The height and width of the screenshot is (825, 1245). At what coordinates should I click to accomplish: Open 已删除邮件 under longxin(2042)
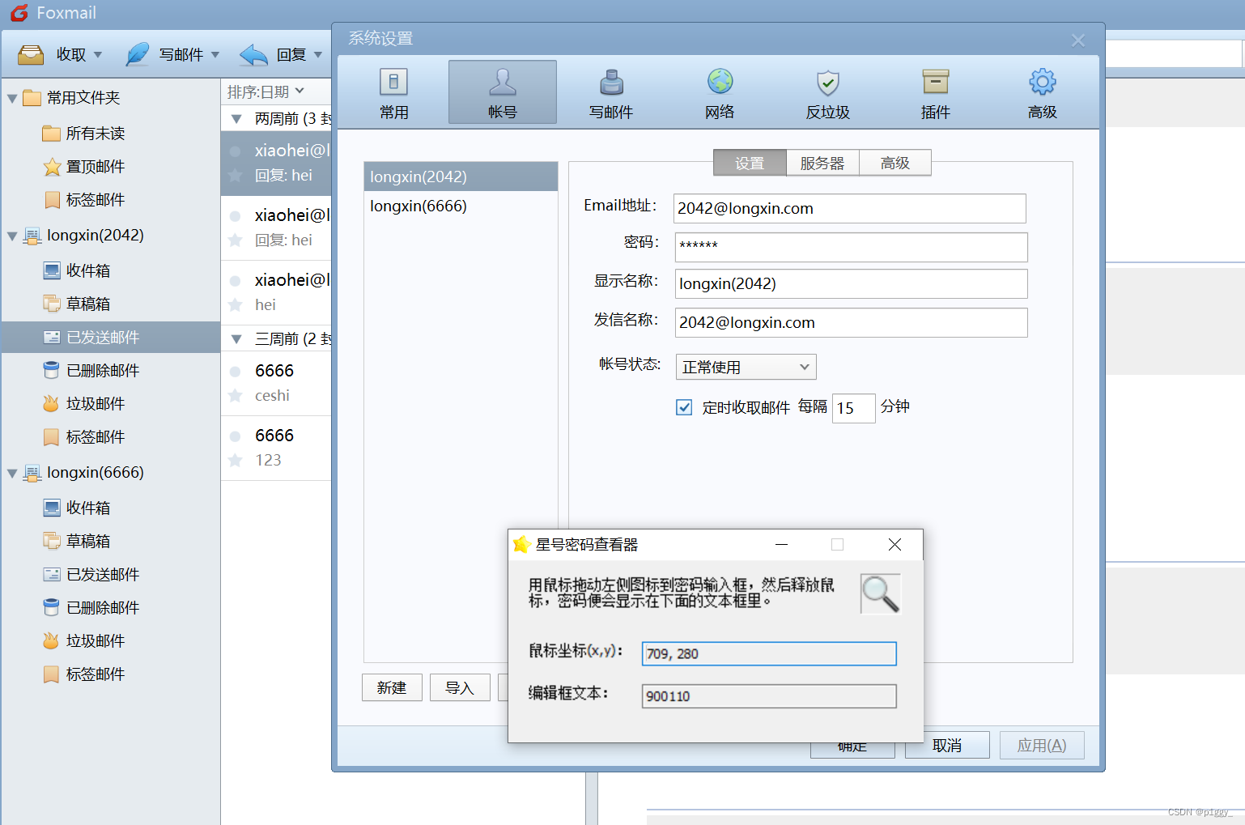pyautogui.click(x=91, y=370)
